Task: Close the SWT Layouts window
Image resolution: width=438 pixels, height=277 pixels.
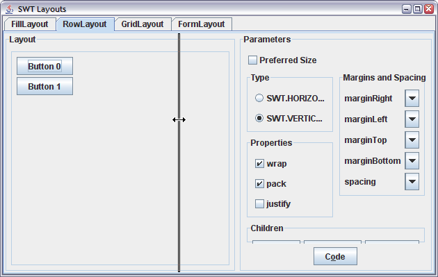Action: click(429, 9)
